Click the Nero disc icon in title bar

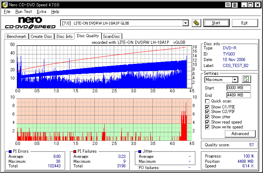pos(5,5)
